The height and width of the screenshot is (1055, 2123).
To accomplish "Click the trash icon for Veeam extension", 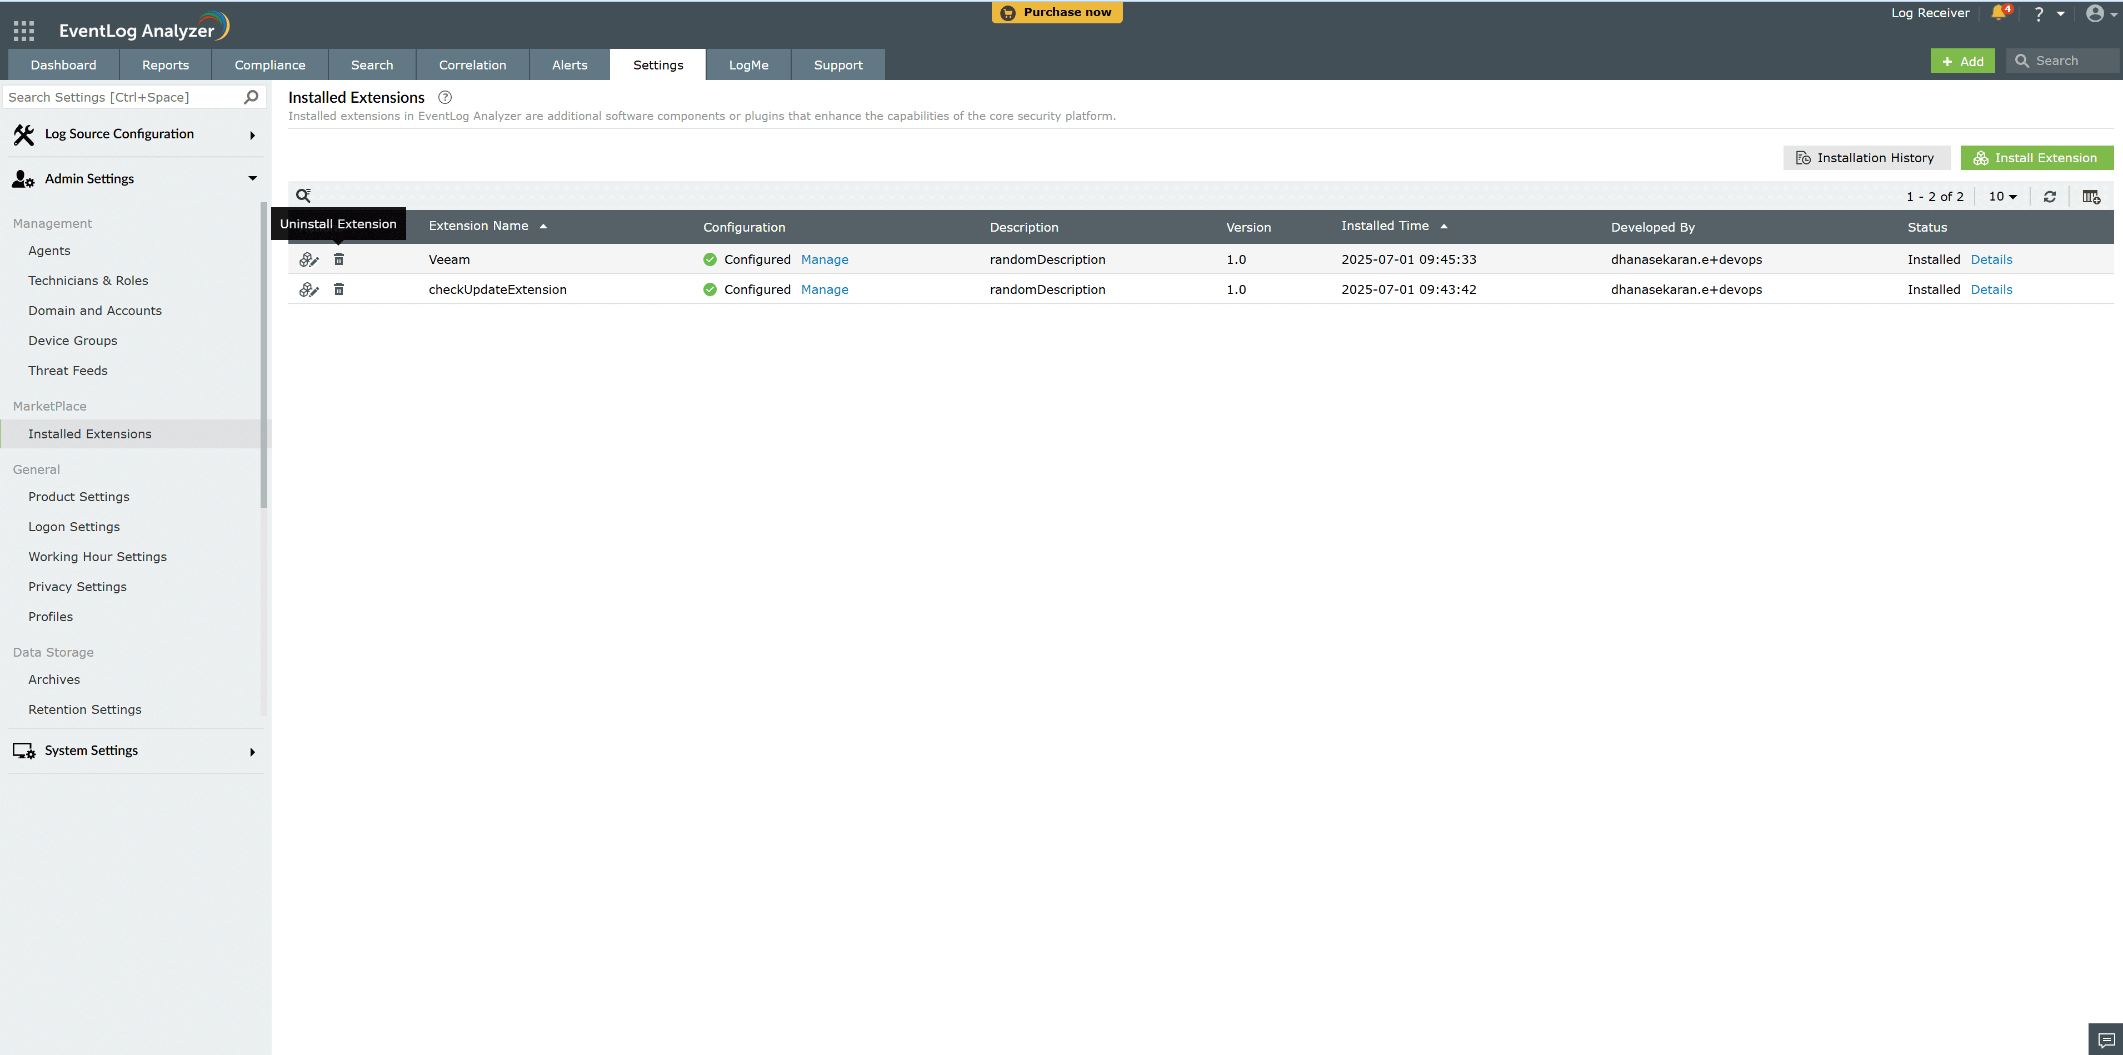I will point(339,259).
